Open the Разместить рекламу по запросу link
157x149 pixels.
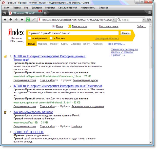124,52
